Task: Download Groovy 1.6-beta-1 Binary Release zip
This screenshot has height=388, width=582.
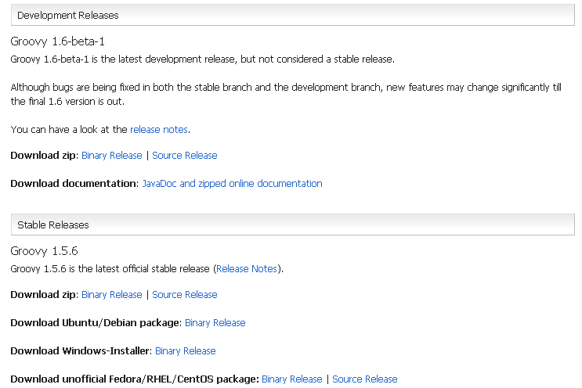Action: point(112,155)
